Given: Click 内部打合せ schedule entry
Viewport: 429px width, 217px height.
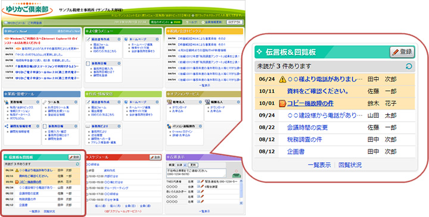Looking at the screenshot, I should [110, 177].
